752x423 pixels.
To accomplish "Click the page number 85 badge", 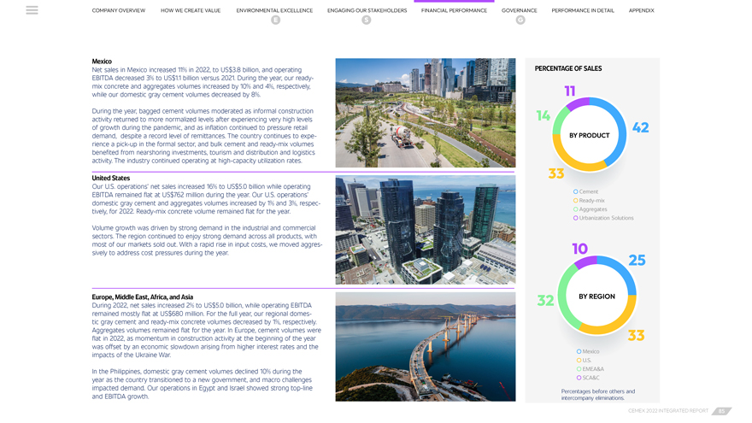I will 721,411.
